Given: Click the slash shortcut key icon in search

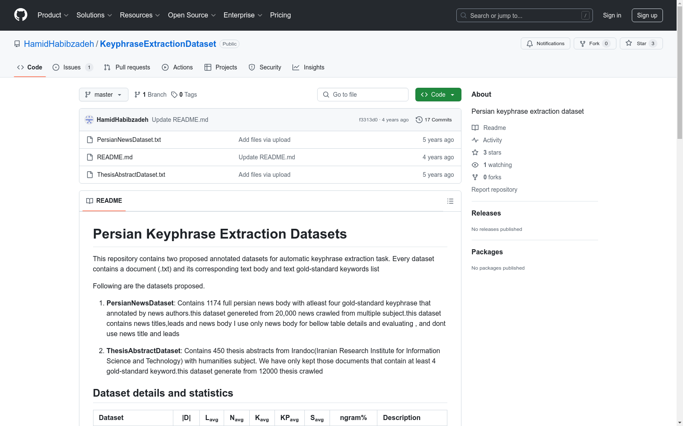Looking at the screenshot, I should (585, 15).
